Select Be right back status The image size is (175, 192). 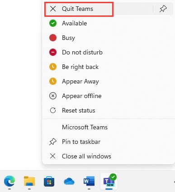(x=109, y=67)
